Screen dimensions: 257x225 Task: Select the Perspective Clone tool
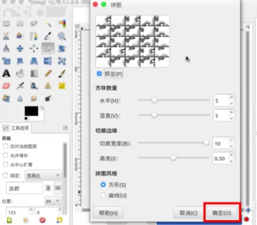pyautogui.click(x=6, y=98)
